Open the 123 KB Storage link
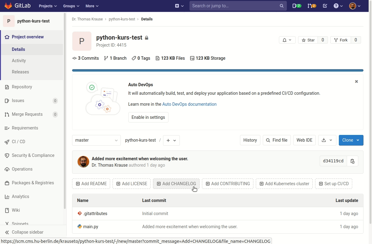 coord(207,58)
